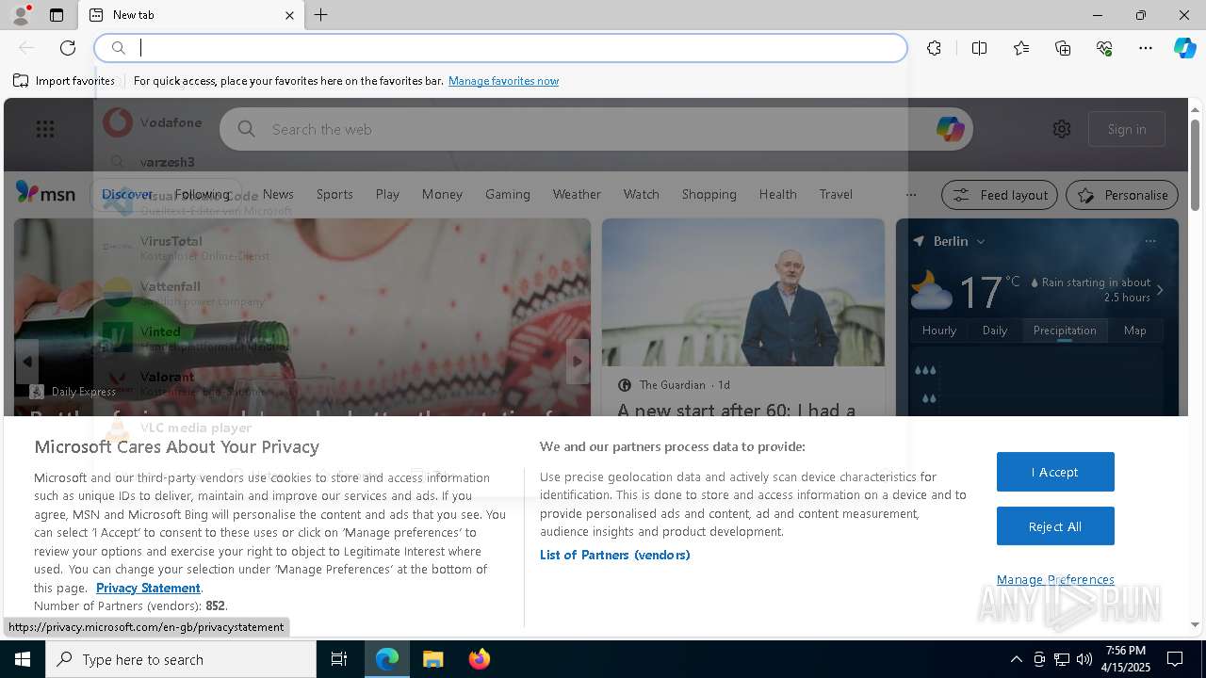This screenshot has width=1206, height=678.
Task: Go to the msn logo home
Action: (x=45, y=193)
